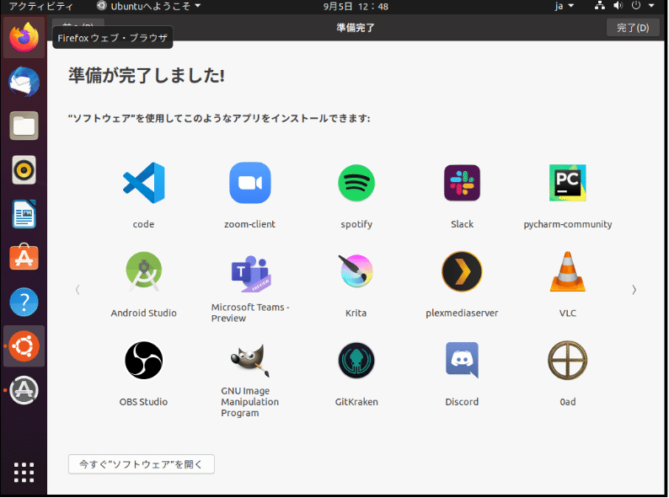Click the 0ad label text
Viewport: 669px width, 498px height.
point(567,402)
